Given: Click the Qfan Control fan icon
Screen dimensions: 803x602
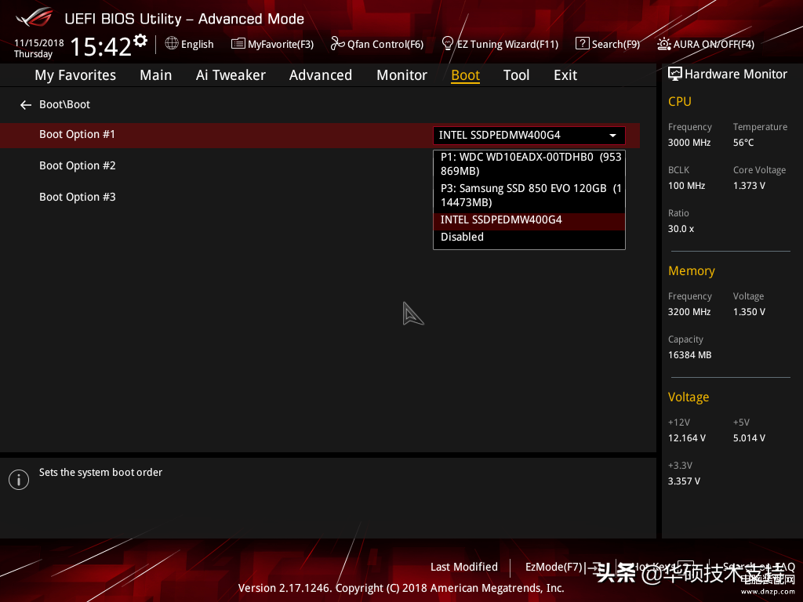Looking at the screenshot, I should pos(337,44).
